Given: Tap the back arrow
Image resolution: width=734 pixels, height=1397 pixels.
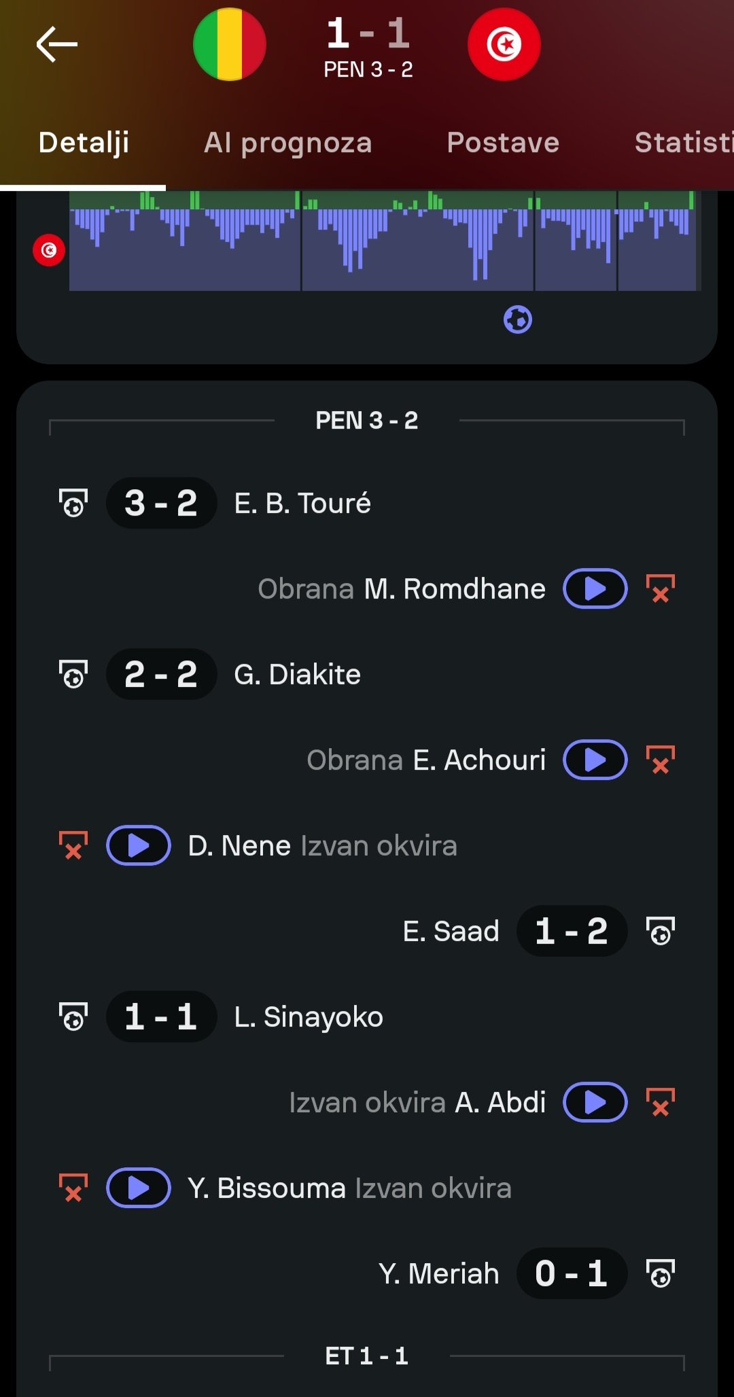Looking at the screenshot, I should [57, 45].
